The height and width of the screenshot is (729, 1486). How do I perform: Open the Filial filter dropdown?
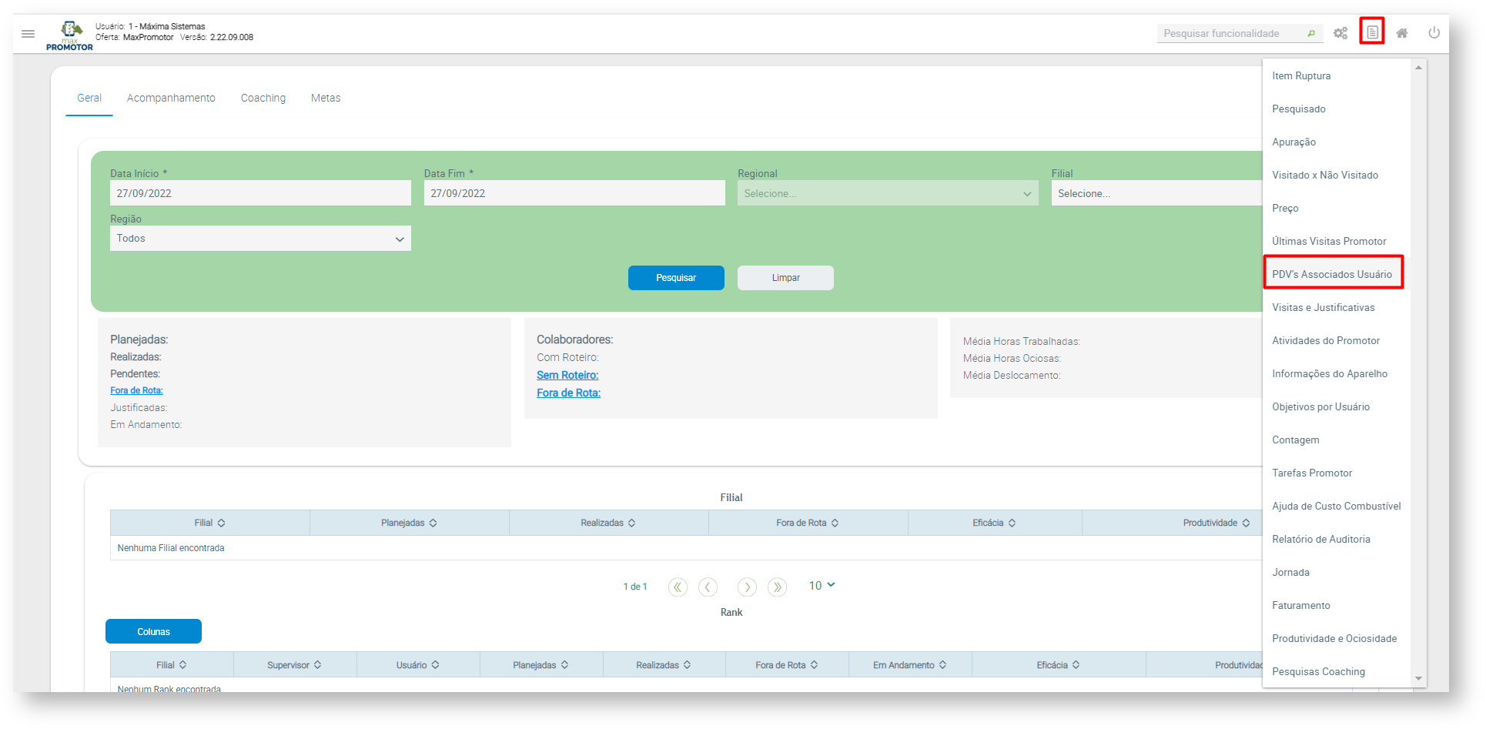[x=1156, y=193]
